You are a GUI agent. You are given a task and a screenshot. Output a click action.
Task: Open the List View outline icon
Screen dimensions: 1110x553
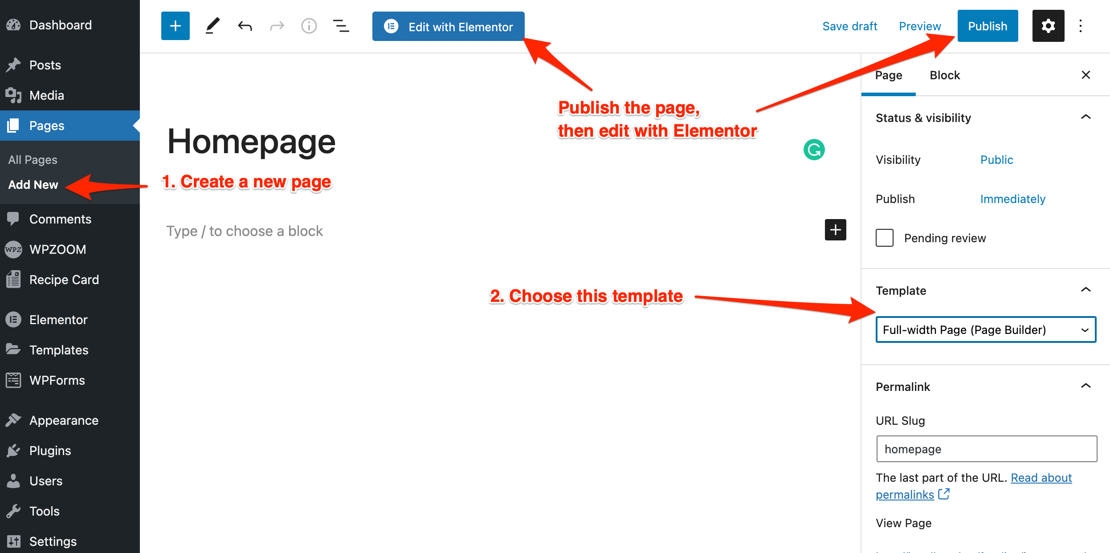(x=341, y=26)
